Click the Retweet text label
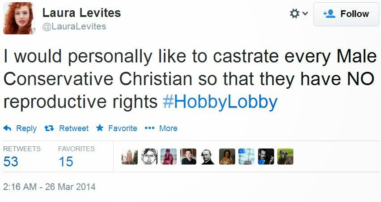381x202 pixels. point(74,128)
